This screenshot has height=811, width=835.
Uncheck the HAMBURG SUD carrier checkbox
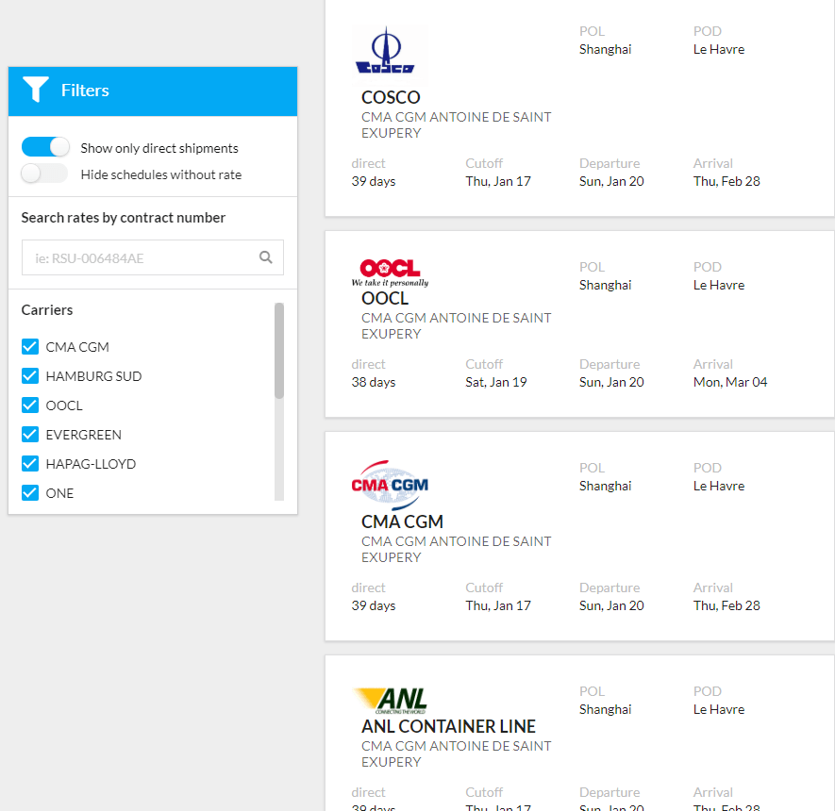click(x=30, y=375)
